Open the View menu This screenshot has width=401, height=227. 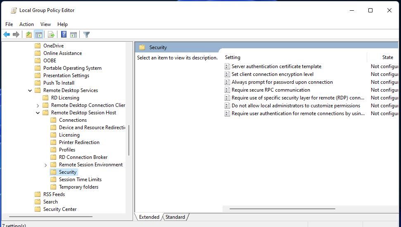(45, 24)
